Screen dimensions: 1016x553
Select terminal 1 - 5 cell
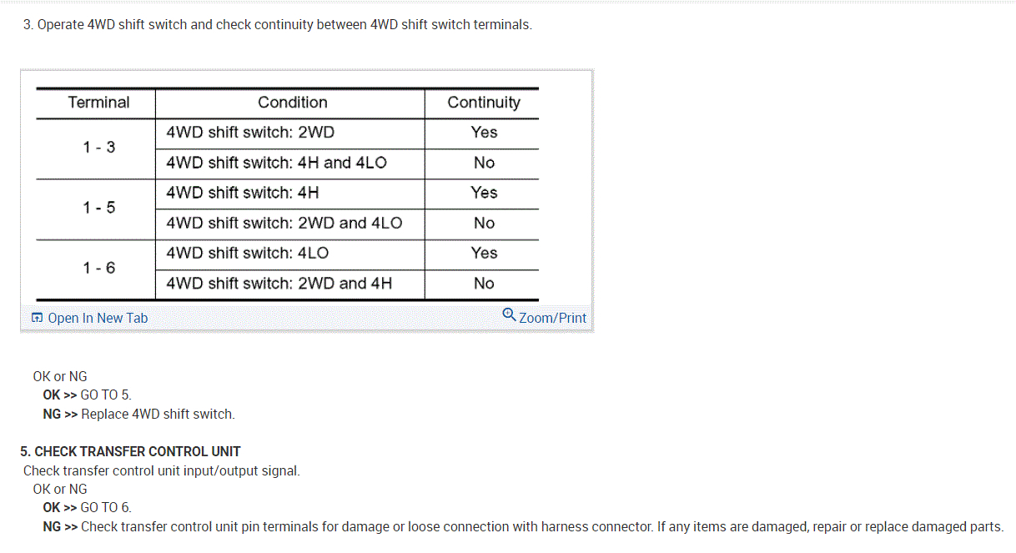(x=98, y=208)
